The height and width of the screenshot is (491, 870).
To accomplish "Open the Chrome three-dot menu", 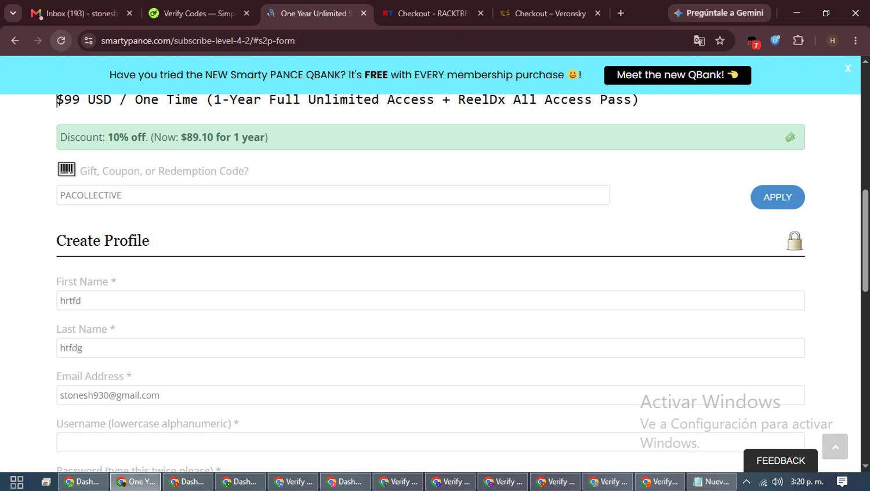I will pos(855,41).
